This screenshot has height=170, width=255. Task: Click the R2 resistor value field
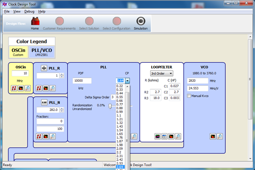(x=156, y=92)
